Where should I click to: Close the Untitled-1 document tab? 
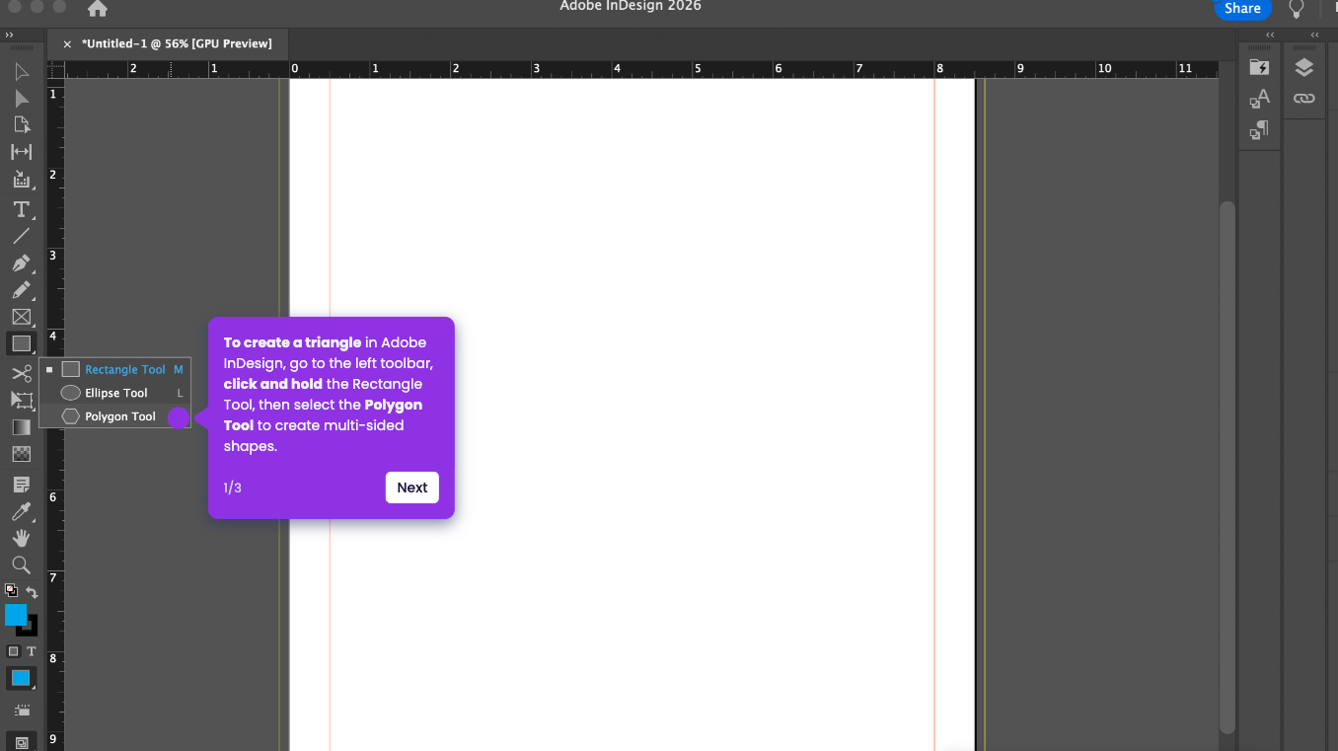(x=67, y=43)
